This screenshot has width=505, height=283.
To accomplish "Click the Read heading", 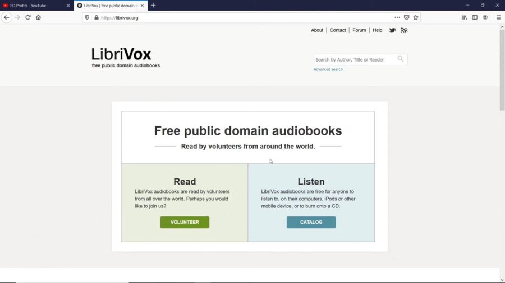I will [x=185, y=181].
